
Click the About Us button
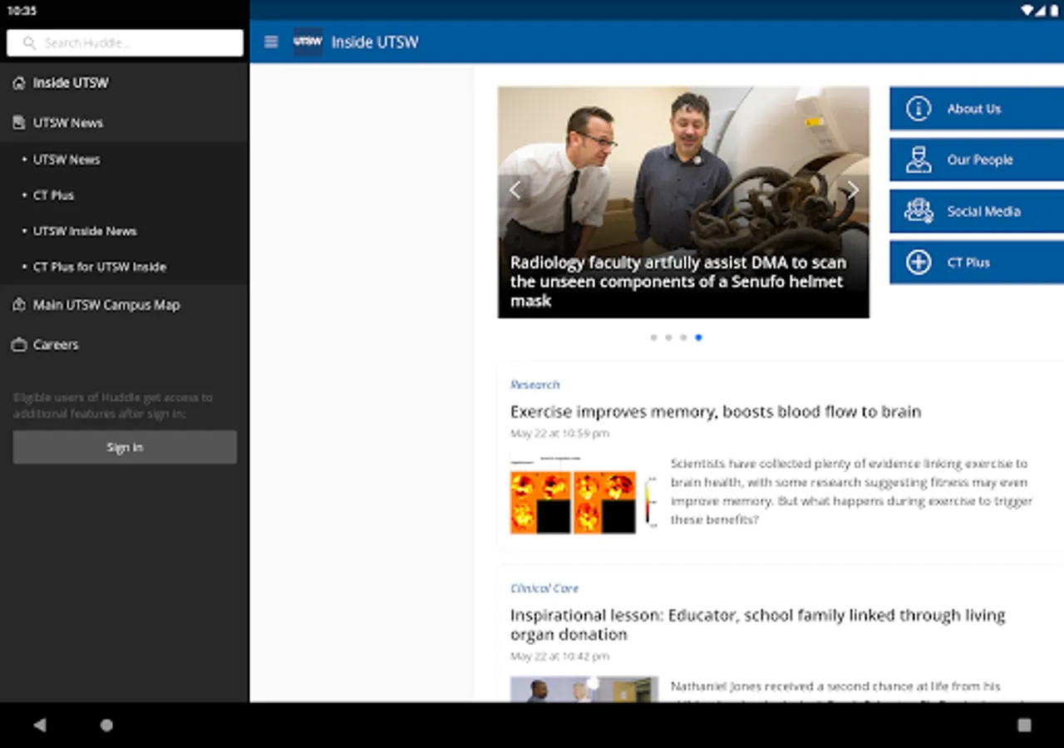pyautogui.click(x=977, y=109)
